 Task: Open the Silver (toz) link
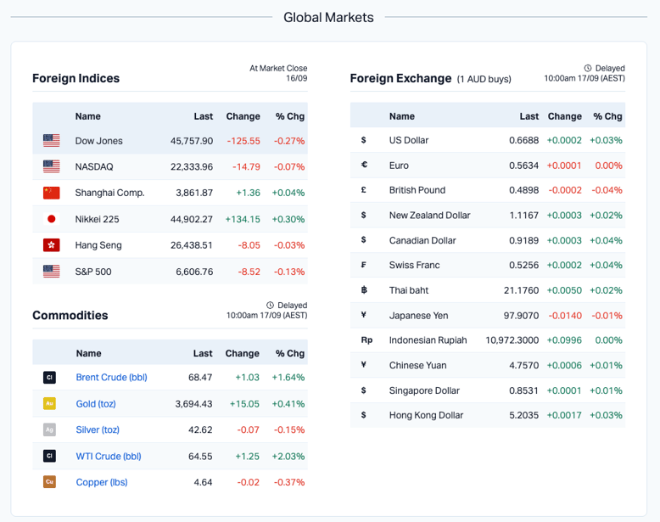[x=98, y=430]
